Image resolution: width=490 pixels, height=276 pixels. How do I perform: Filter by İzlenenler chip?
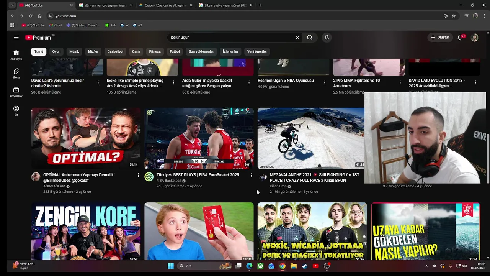[x=230, y=51]
